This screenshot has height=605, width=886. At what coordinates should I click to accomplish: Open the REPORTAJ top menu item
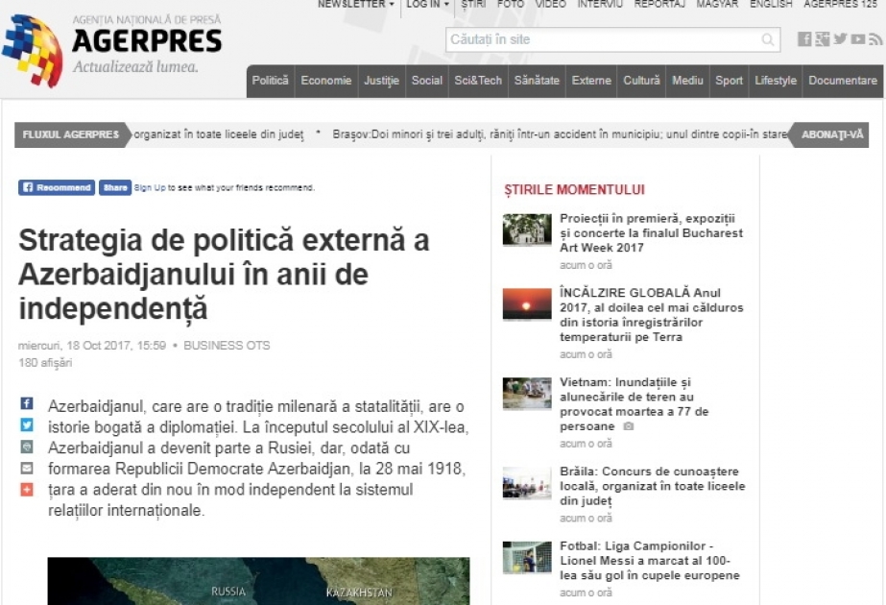click(x=659, y=5)
